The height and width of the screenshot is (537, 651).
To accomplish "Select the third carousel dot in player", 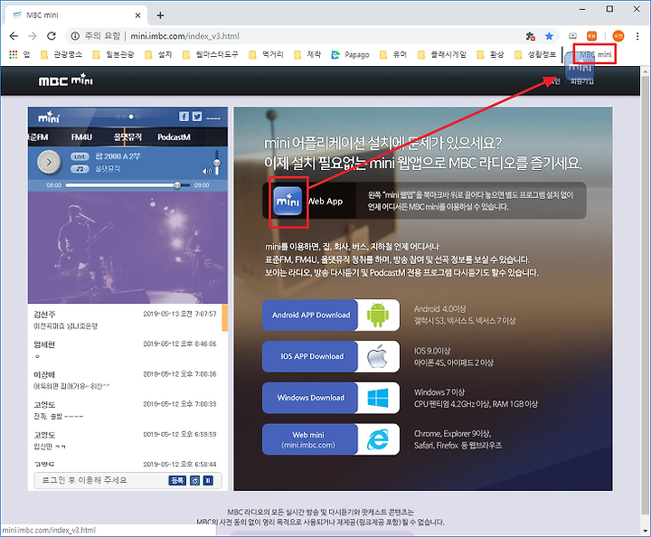I will click(131, 117).
